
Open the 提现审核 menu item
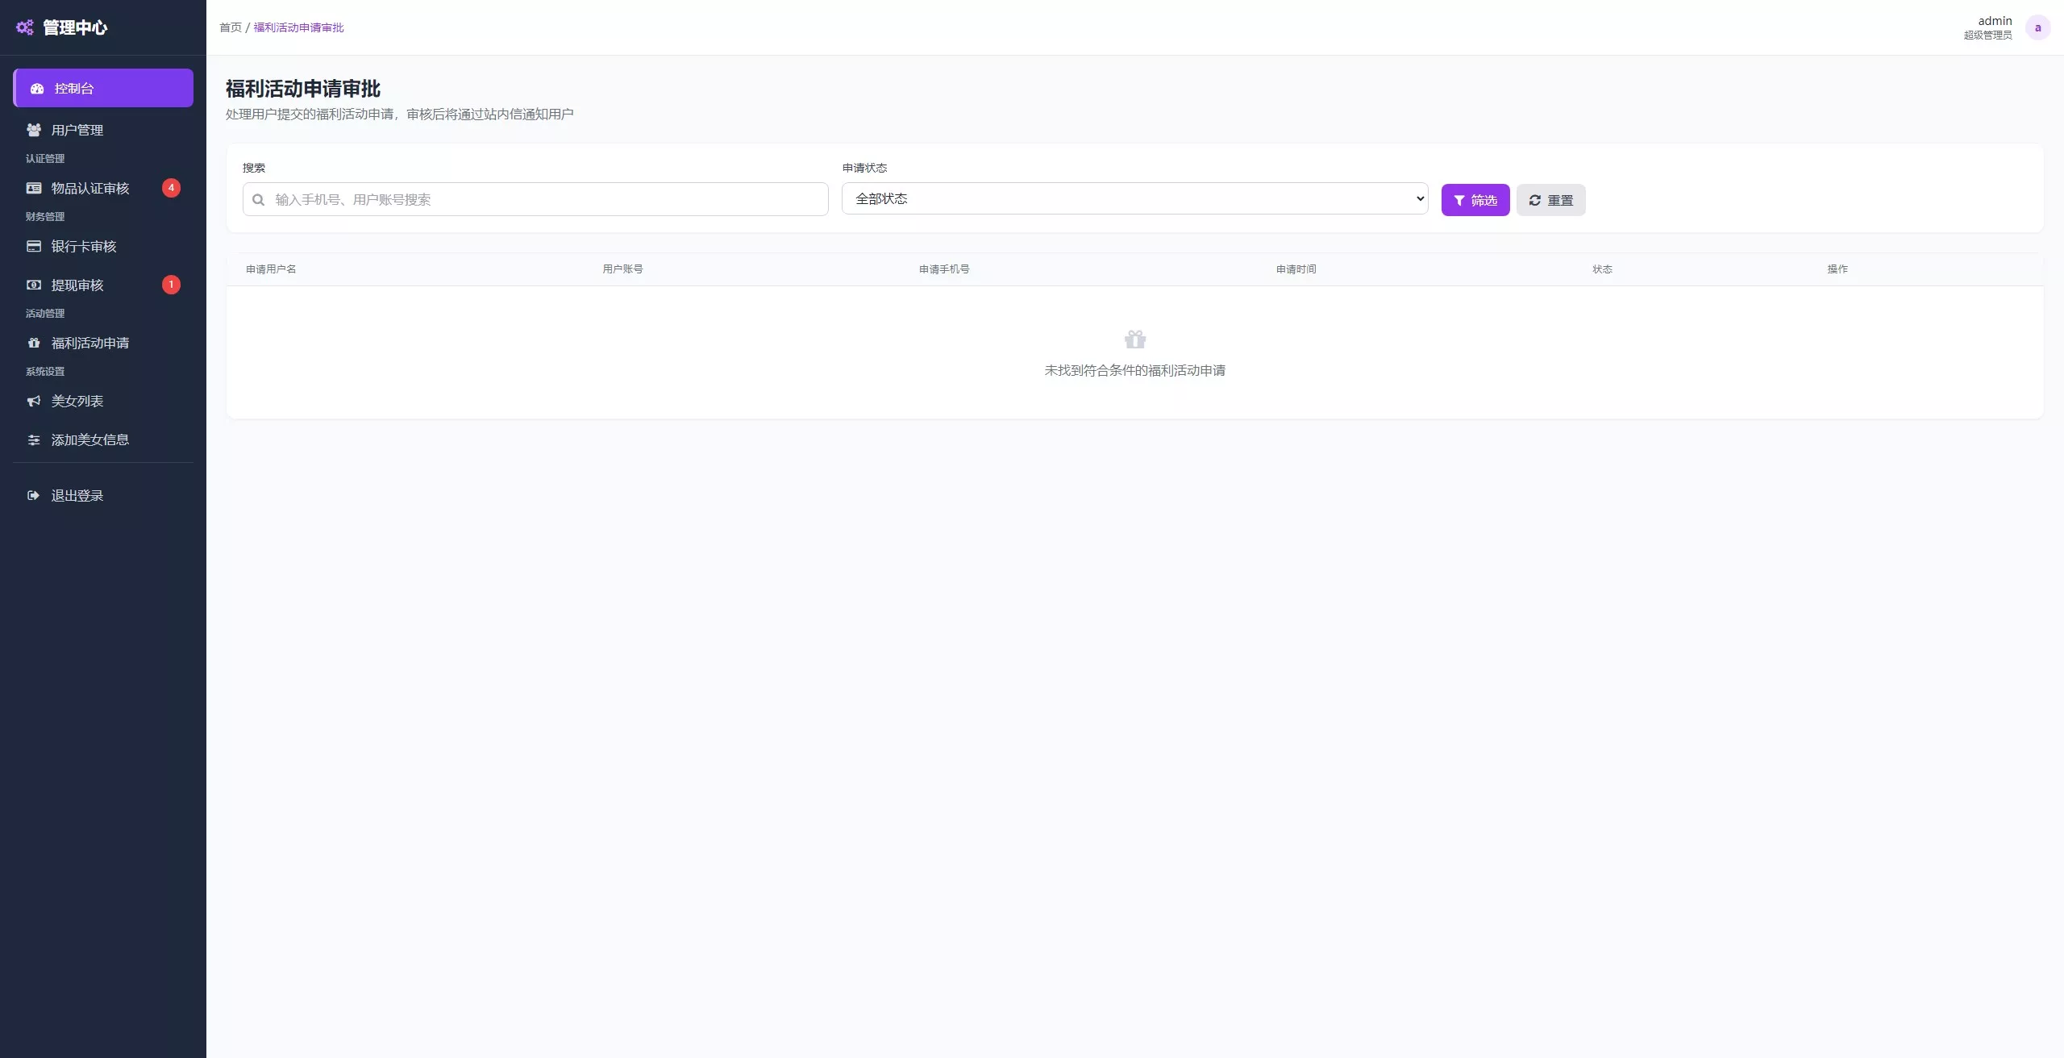tap(77, 285)
